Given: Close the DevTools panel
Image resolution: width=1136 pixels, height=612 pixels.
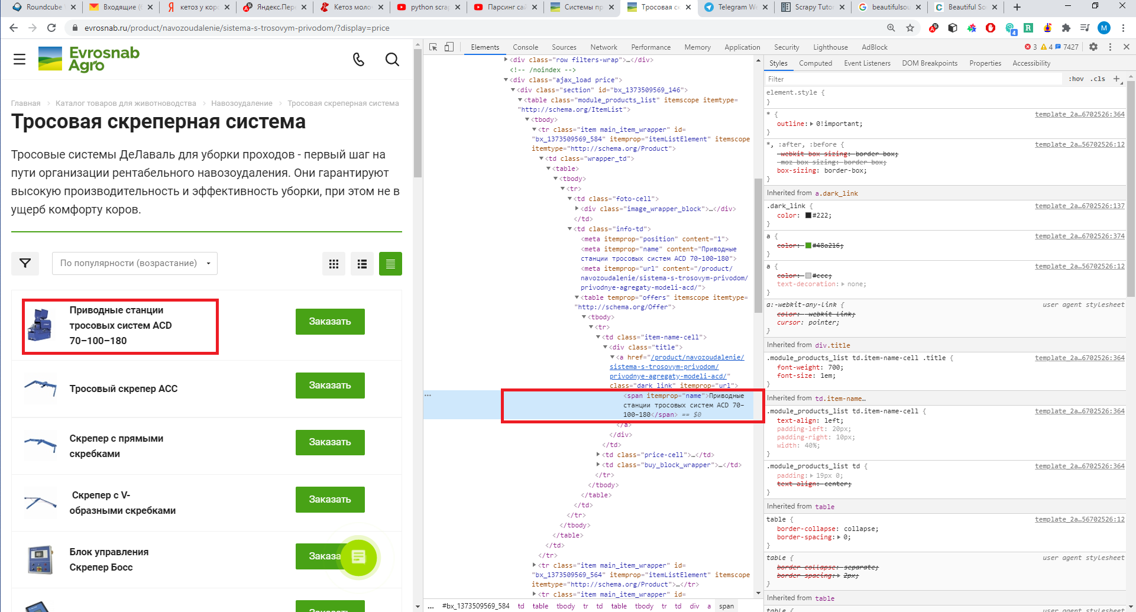Looking at the screenshot, I should pyautogui.click(x=1127, y=47).
